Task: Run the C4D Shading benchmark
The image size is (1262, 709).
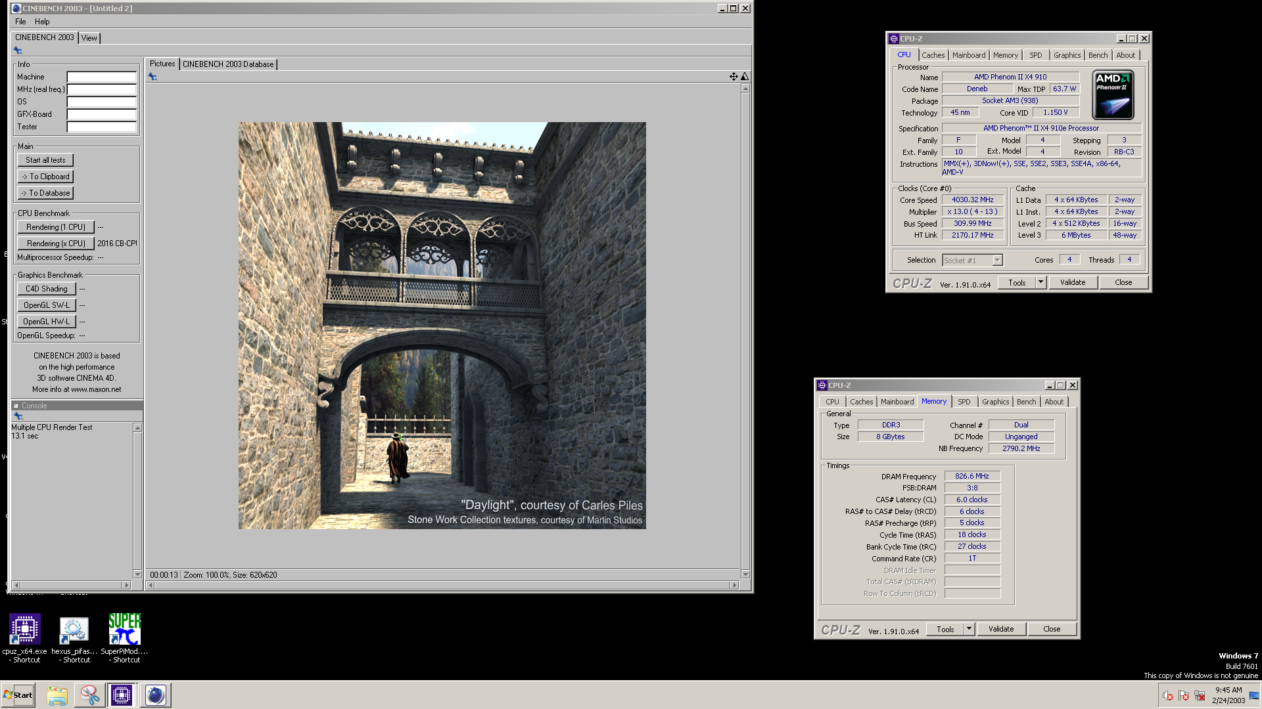Action: 47,289
